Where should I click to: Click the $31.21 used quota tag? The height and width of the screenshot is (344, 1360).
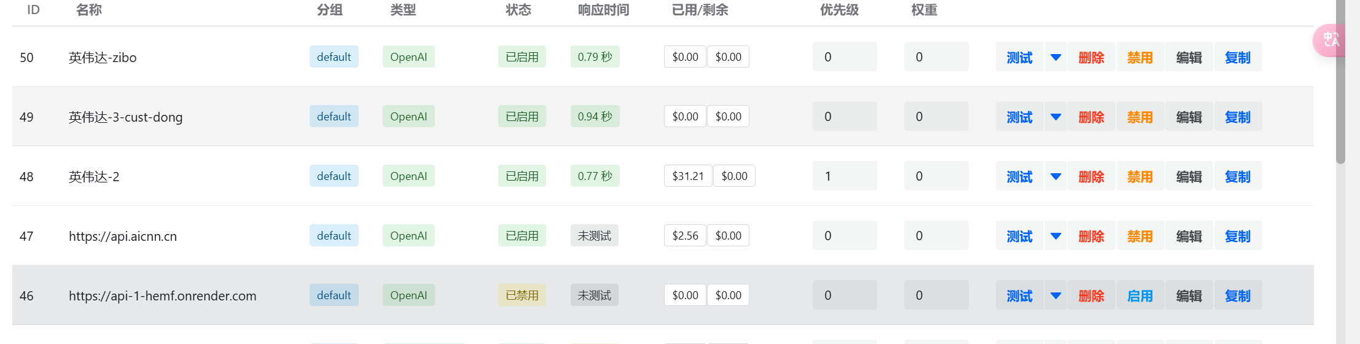click(688, 176)
